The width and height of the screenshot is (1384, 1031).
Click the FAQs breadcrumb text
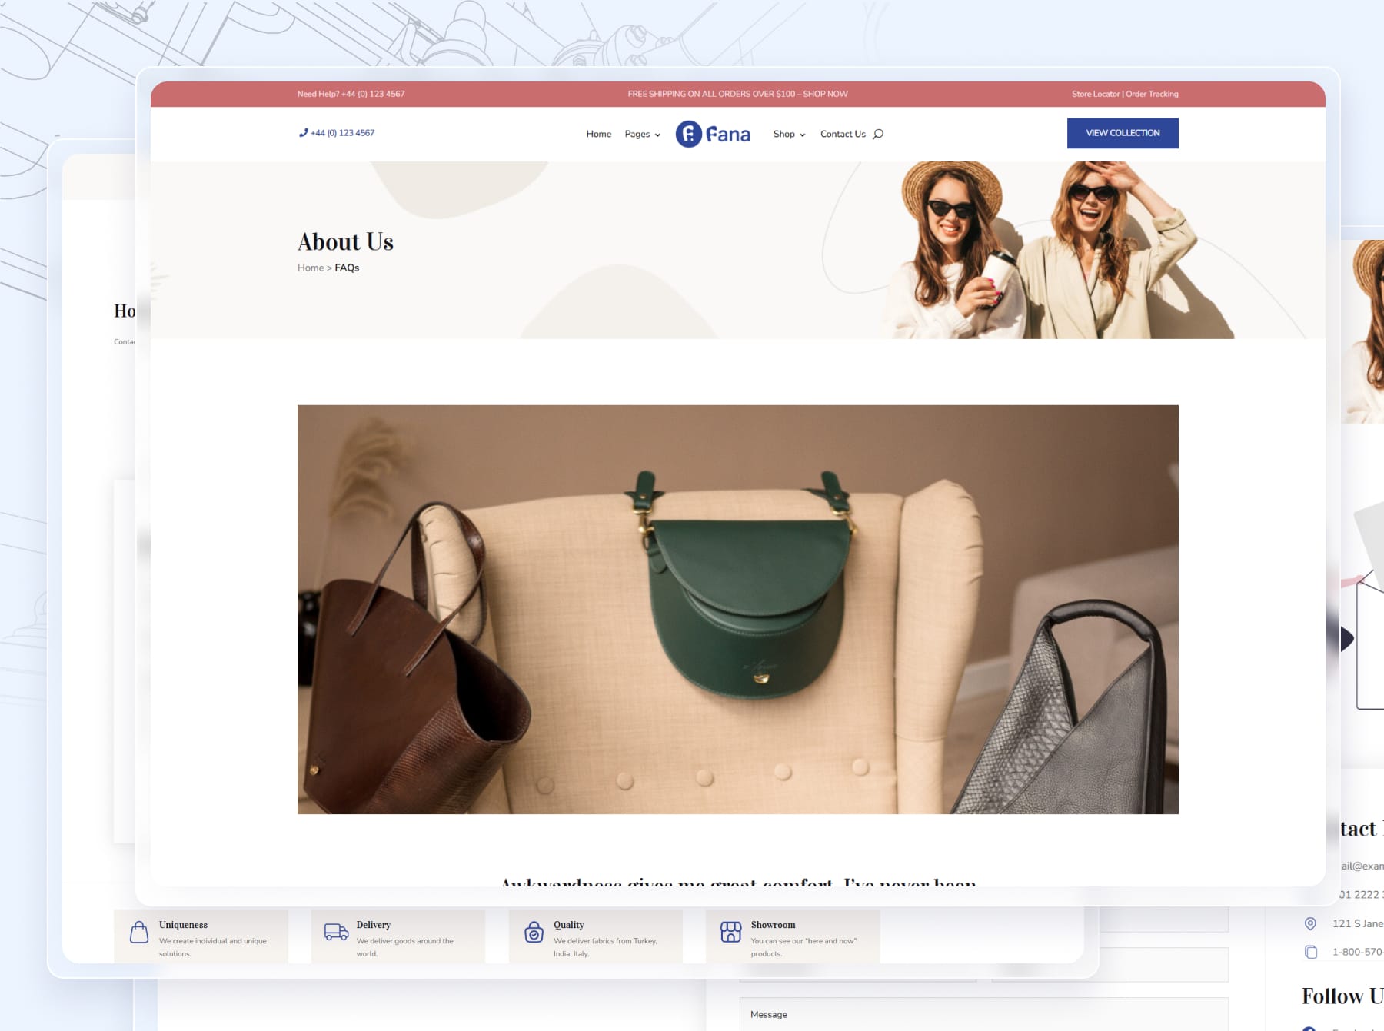coord(347,268)
